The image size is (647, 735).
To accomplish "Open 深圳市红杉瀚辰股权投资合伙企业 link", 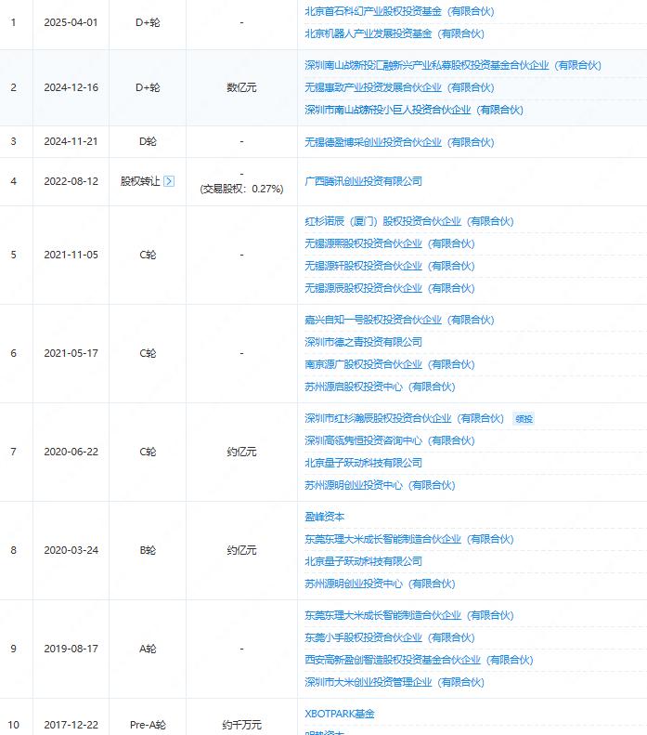I will pyautogui.click(x=378, y=418).
